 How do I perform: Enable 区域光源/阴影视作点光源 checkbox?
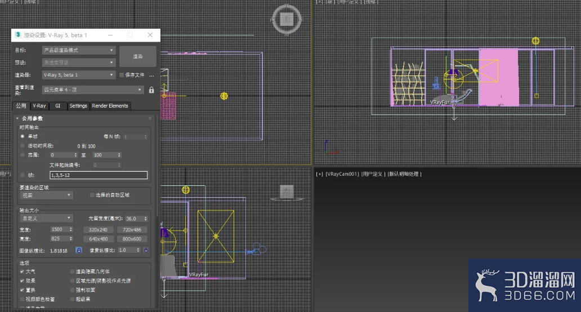pos(72,281)
